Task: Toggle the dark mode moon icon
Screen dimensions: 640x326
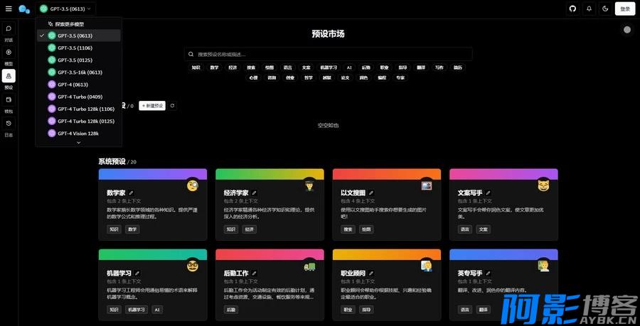Action: pos(605,9)
